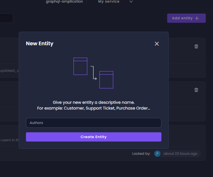Click the lower-right table icon in the illustration
This screenshot has width=213, height=177.
pos(106,80)
